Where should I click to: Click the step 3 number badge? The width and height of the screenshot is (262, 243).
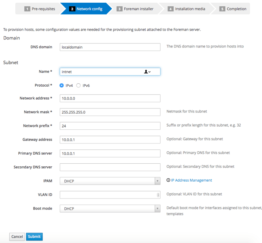pos(120,9)
